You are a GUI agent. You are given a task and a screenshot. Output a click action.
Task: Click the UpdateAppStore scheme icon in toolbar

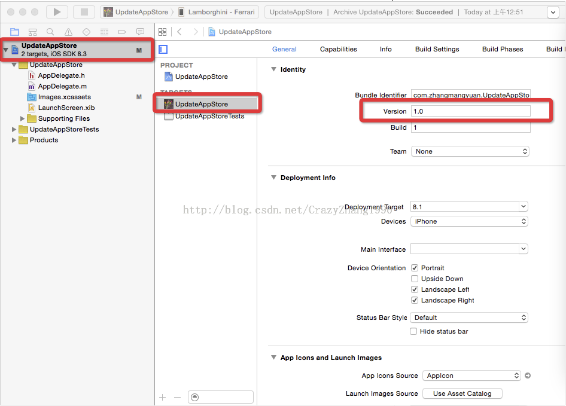coord(108,12)
